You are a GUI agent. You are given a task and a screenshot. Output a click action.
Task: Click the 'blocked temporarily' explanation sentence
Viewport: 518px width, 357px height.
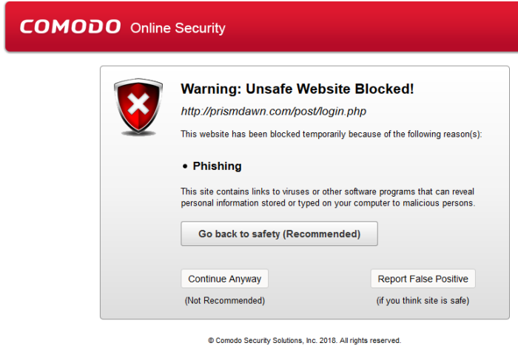tap(331, 134)
